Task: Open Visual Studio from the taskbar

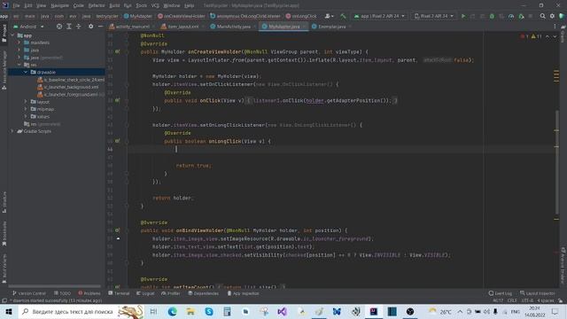Action: point(282,311)
